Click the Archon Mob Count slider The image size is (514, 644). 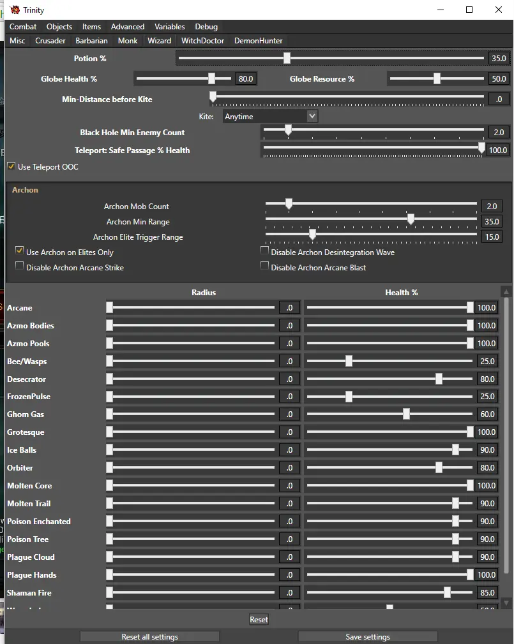[371, 205]
